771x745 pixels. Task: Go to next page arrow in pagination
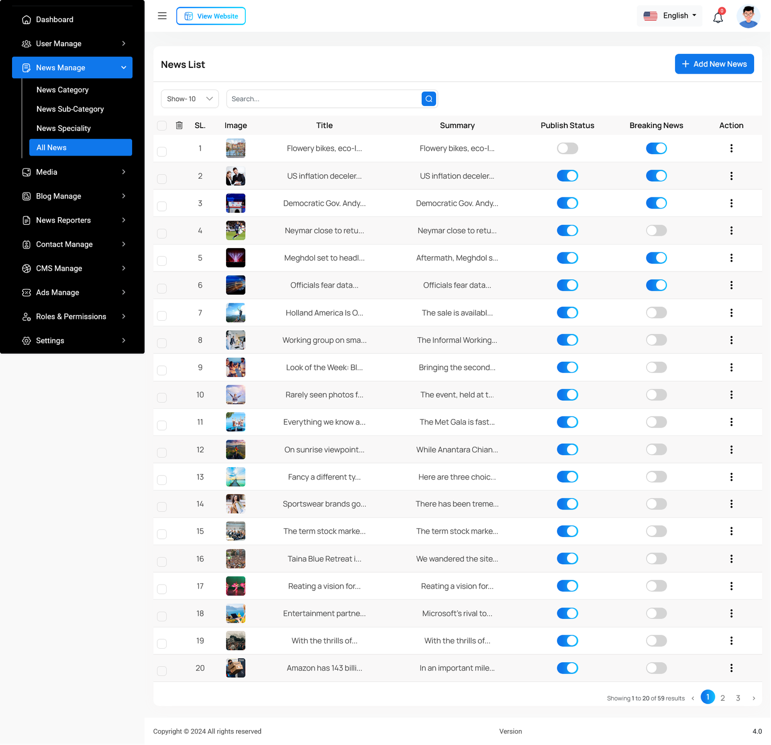pyautogui.click(x=754, y=698)
